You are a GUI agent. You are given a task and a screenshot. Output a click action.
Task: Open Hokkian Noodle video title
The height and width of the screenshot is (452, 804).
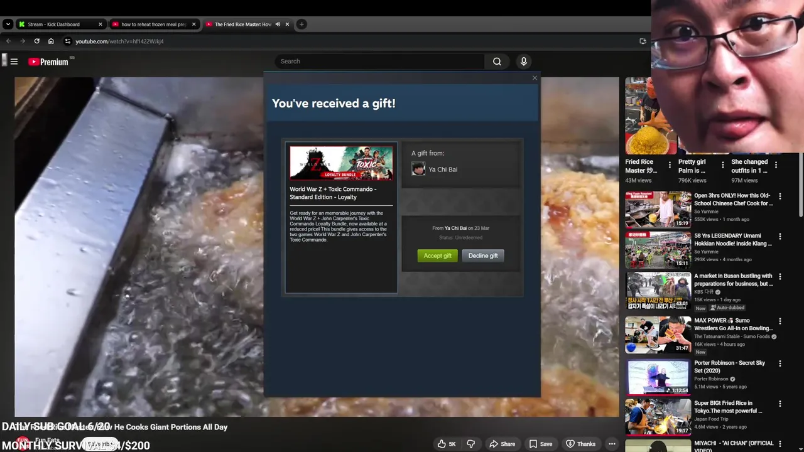click(733, 240)
